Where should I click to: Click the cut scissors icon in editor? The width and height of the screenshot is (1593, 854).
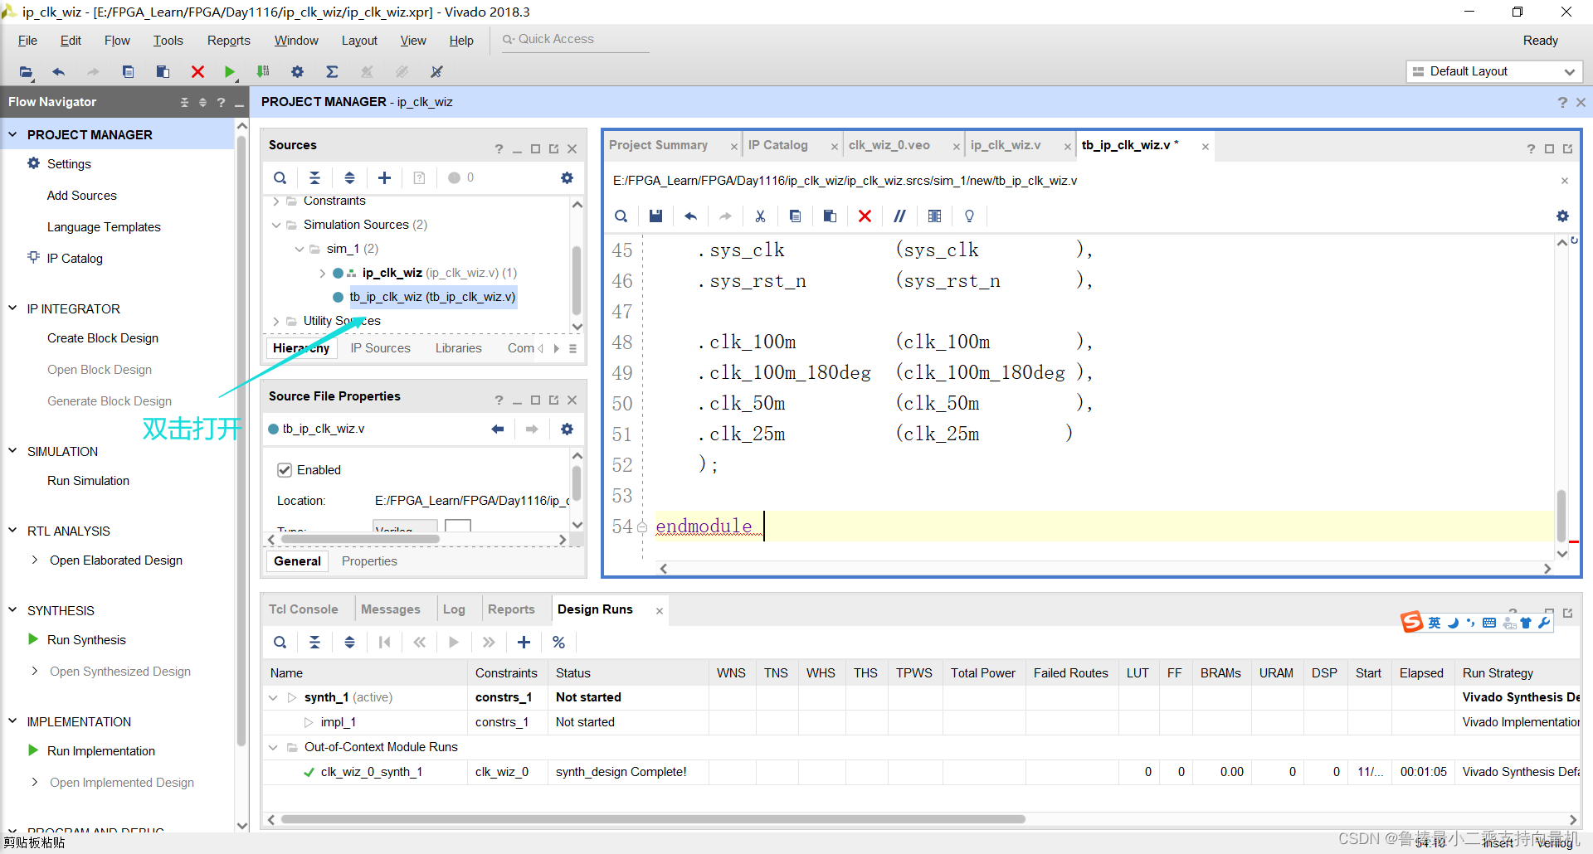760,216
